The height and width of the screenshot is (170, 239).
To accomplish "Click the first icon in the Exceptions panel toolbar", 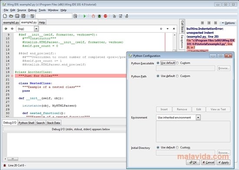I will click(202, 23).
